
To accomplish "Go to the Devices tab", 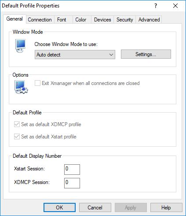I will [x=102, y=20].
